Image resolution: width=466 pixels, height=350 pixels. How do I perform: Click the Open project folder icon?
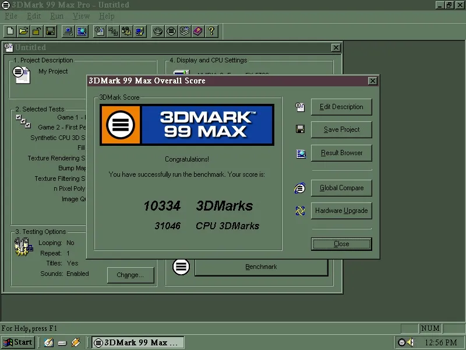(x=23, y=32)
